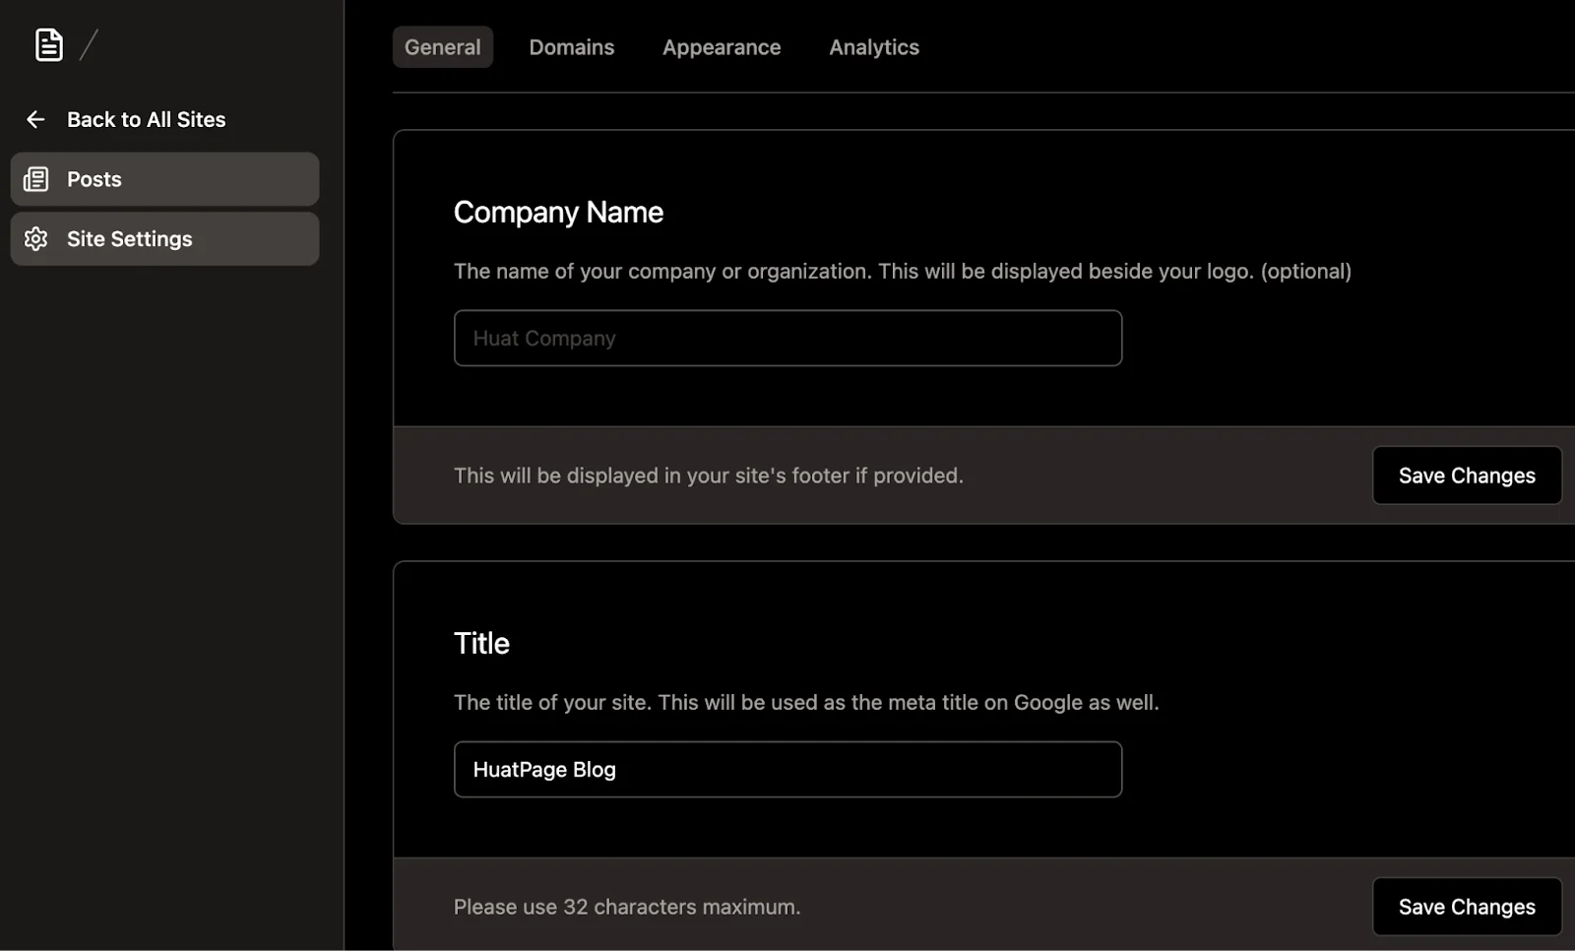Click the Site Settings gear icon
The image size is (1575, 951).
point(36,239)
